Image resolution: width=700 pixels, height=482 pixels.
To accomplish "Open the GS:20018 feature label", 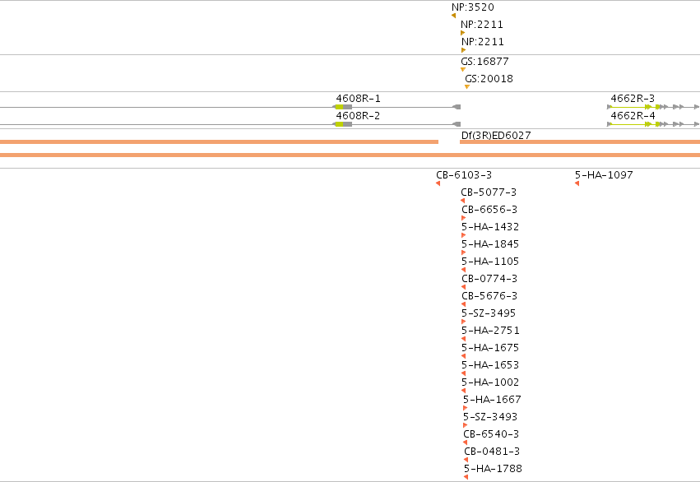I will (489, 78).
